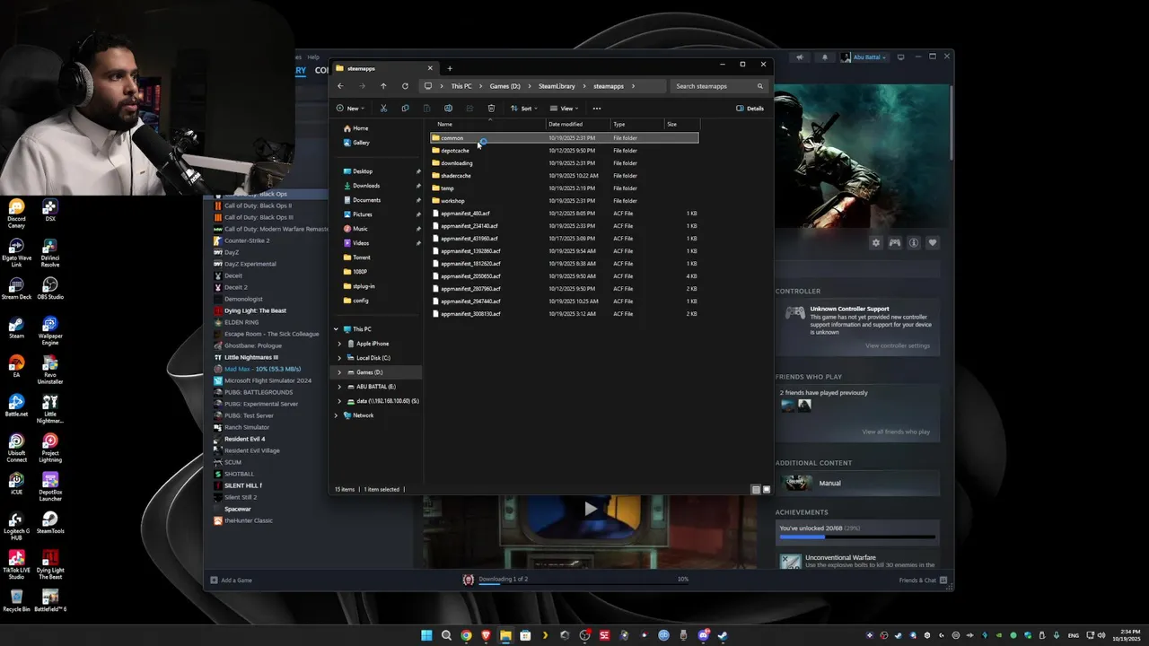Select the shadercache folder
Image resolution: width=1149 pixels, height=646 pixels.
[564, 176]
